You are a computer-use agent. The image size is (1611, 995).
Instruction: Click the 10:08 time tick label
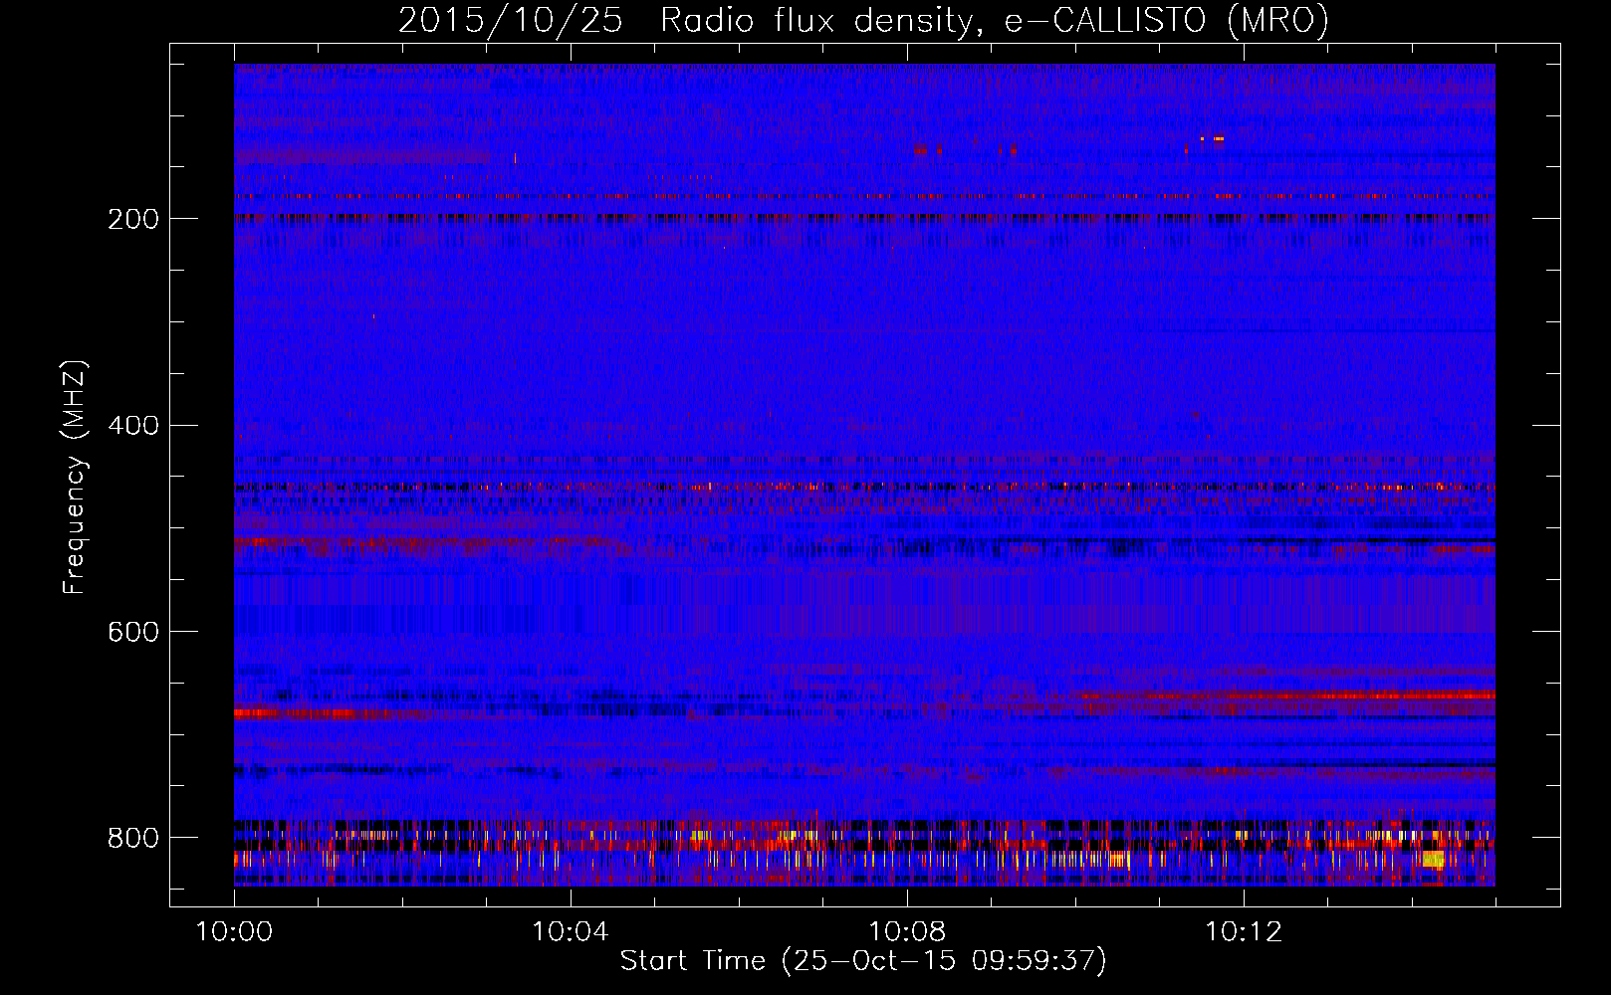click(907, 932)
